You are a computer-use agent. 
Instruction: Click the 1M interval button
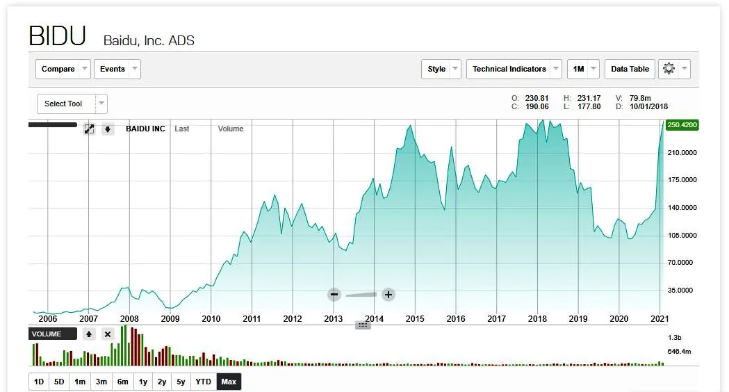click(578, 69)
